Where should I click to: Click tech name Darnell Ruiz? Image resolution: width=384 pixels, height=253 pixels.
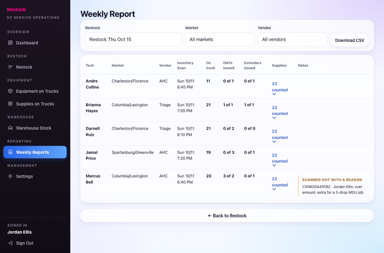(x=93, y=131)
